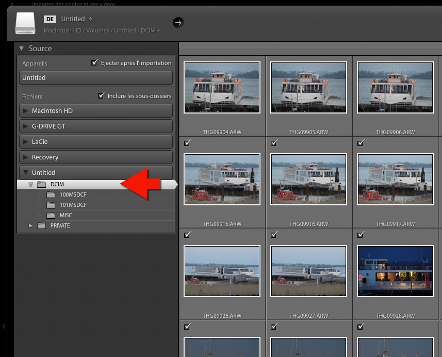The width and height of the screenshot is (442, 357).
Task: Click the THG09927.ARW file name
Action: (308, 316)
